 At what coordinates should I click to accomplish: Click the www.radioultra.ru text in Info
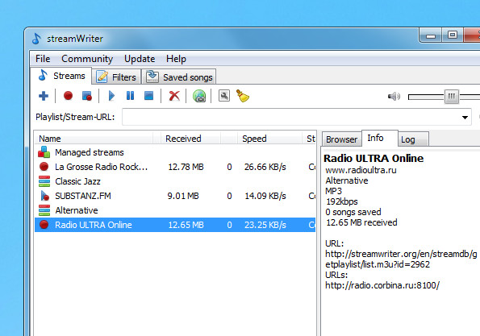(361, 170)
